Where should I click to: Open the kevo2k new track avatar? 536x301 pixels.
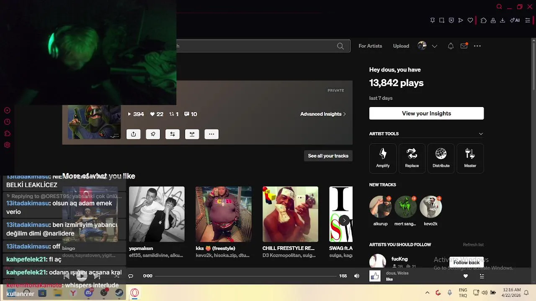(x=430, y=207)
